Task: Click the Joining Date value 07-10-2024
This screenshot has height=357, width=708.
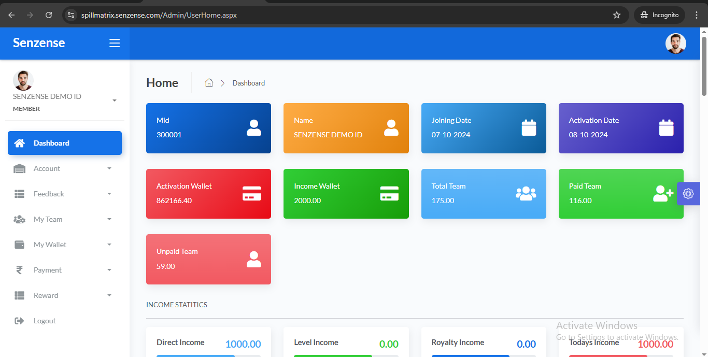Action: 451,135
